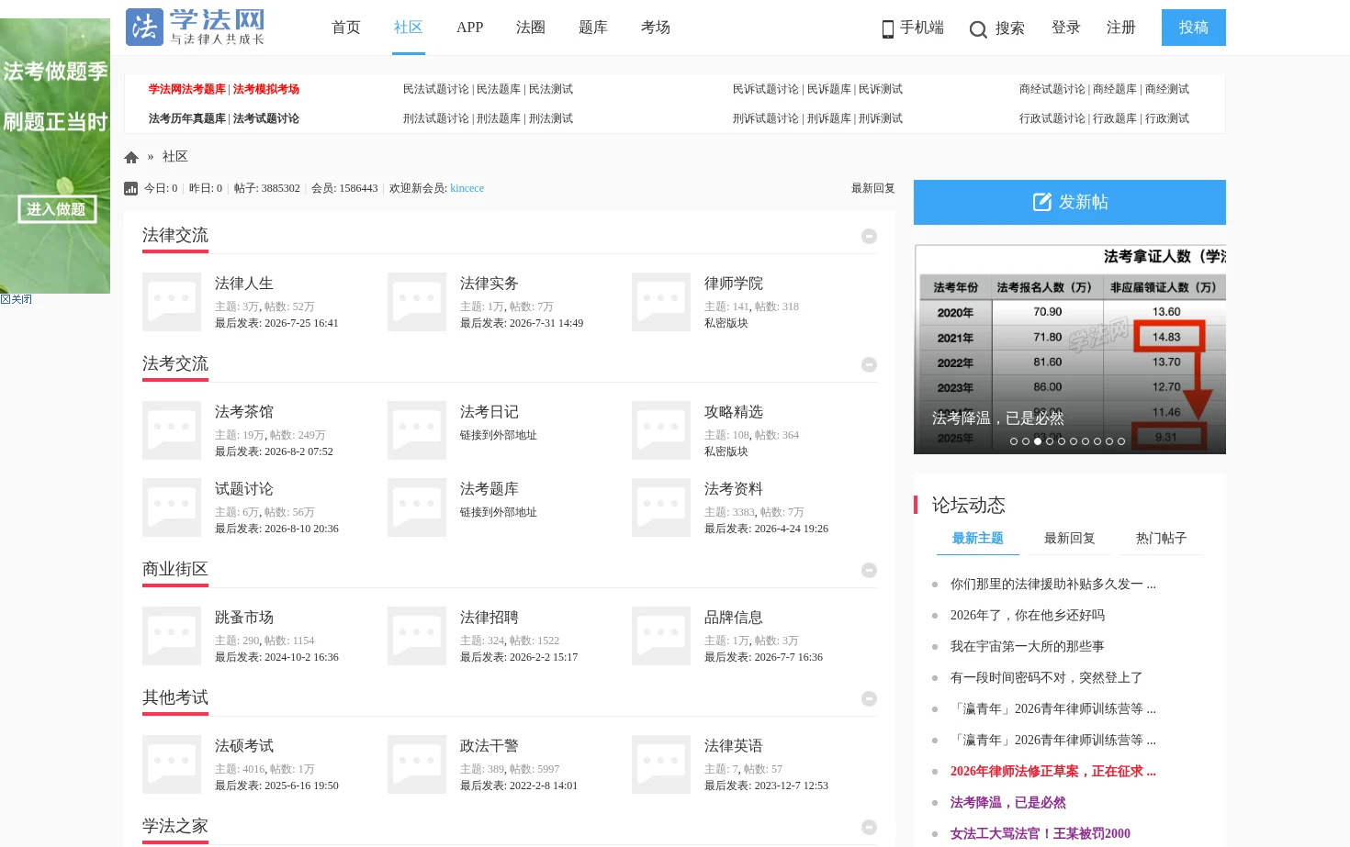
Task: Collapse the 商业街区 section
Action: coord(869,571)
